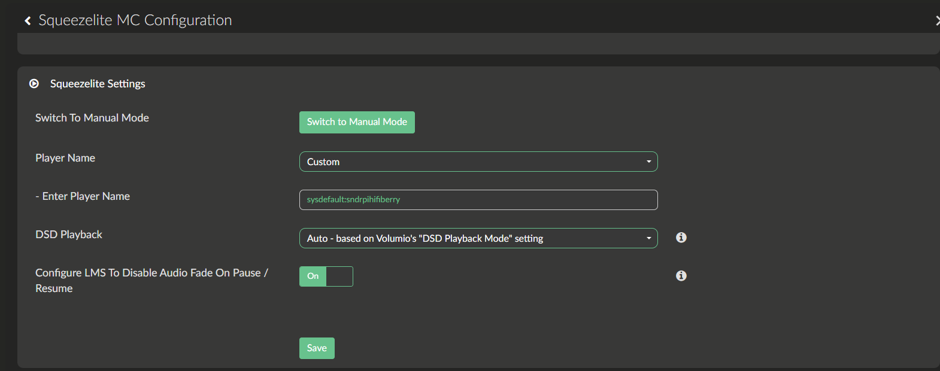Click the Switch To Manual Mode label

[92, 118]
